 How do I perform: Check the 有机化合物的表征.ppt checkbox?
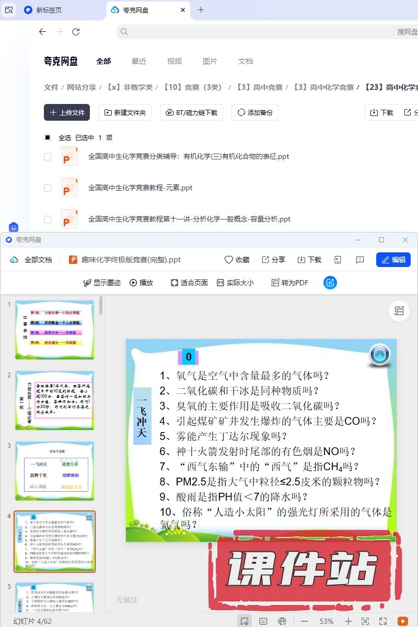coord(48,157)
